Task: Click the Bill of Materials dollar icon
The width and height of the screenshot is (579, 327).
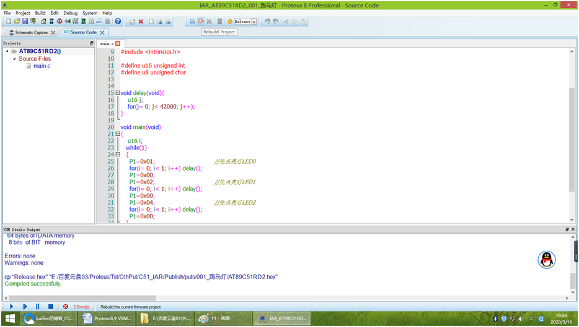Action: 91,22
